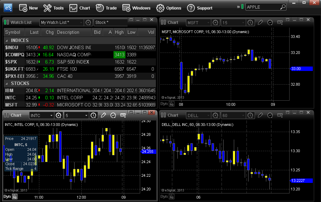Click MSFT chart time template clock icon
The image size is (321, 202).
250,23
